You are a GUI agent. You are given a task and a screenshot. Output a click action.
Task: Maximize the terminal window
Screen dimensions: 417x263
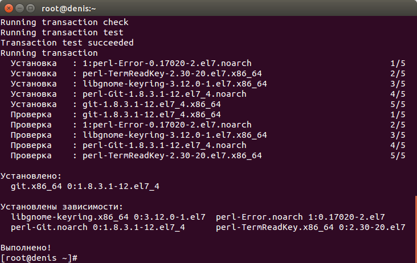[x=31, y=8]
